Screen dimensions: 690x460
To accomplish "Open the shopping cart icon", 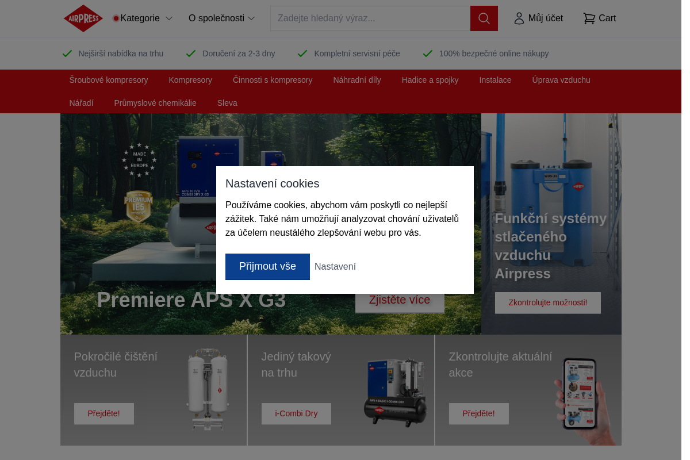I will tap(589, 18).
